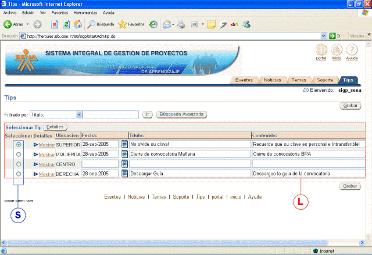This screenshot has height=255, width=372.
Task: Stop page loading with the red X icon
Action: click(55, 24)
